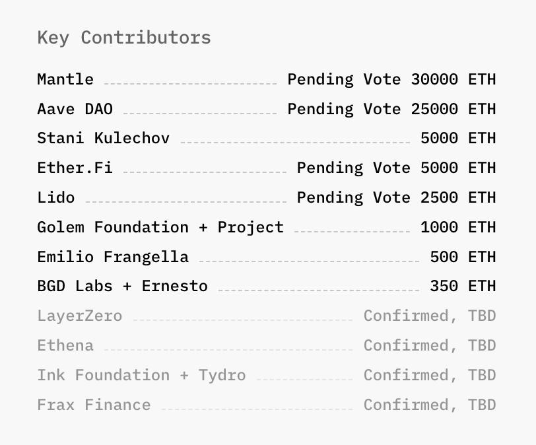Select the Frax Finance entry
Viewport: 536px width, 445px height.
tap(94, 405)
